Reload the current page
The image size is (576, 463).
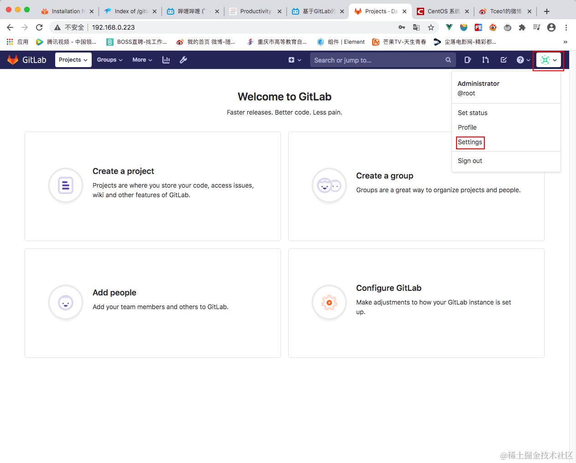pyautogui.click(x=39, y=27)
